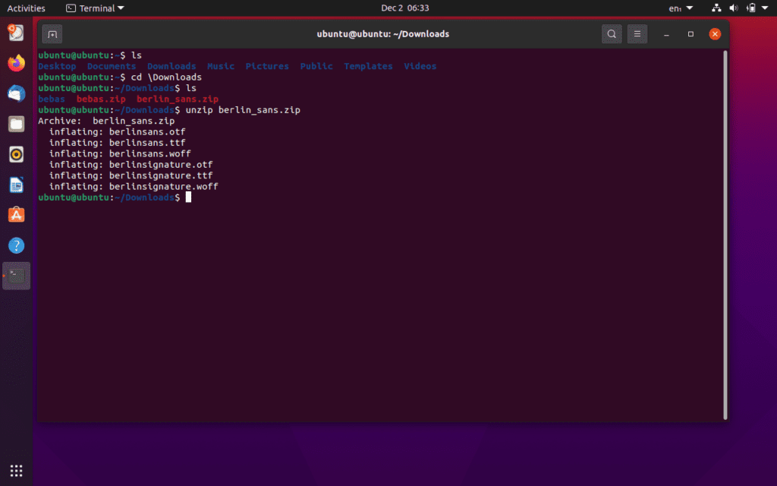Click the berlinsignature.ttf line
The height and width of the screenshot is (486, 777).
tap(131, 175)
